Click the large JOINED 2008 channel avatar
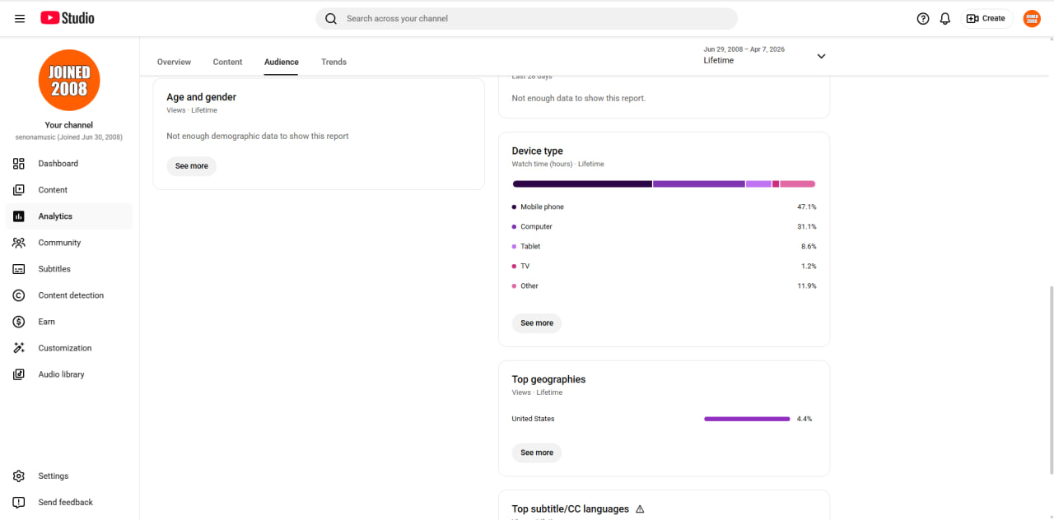Screen dimensions: 1054x520 tap(69, 81)
